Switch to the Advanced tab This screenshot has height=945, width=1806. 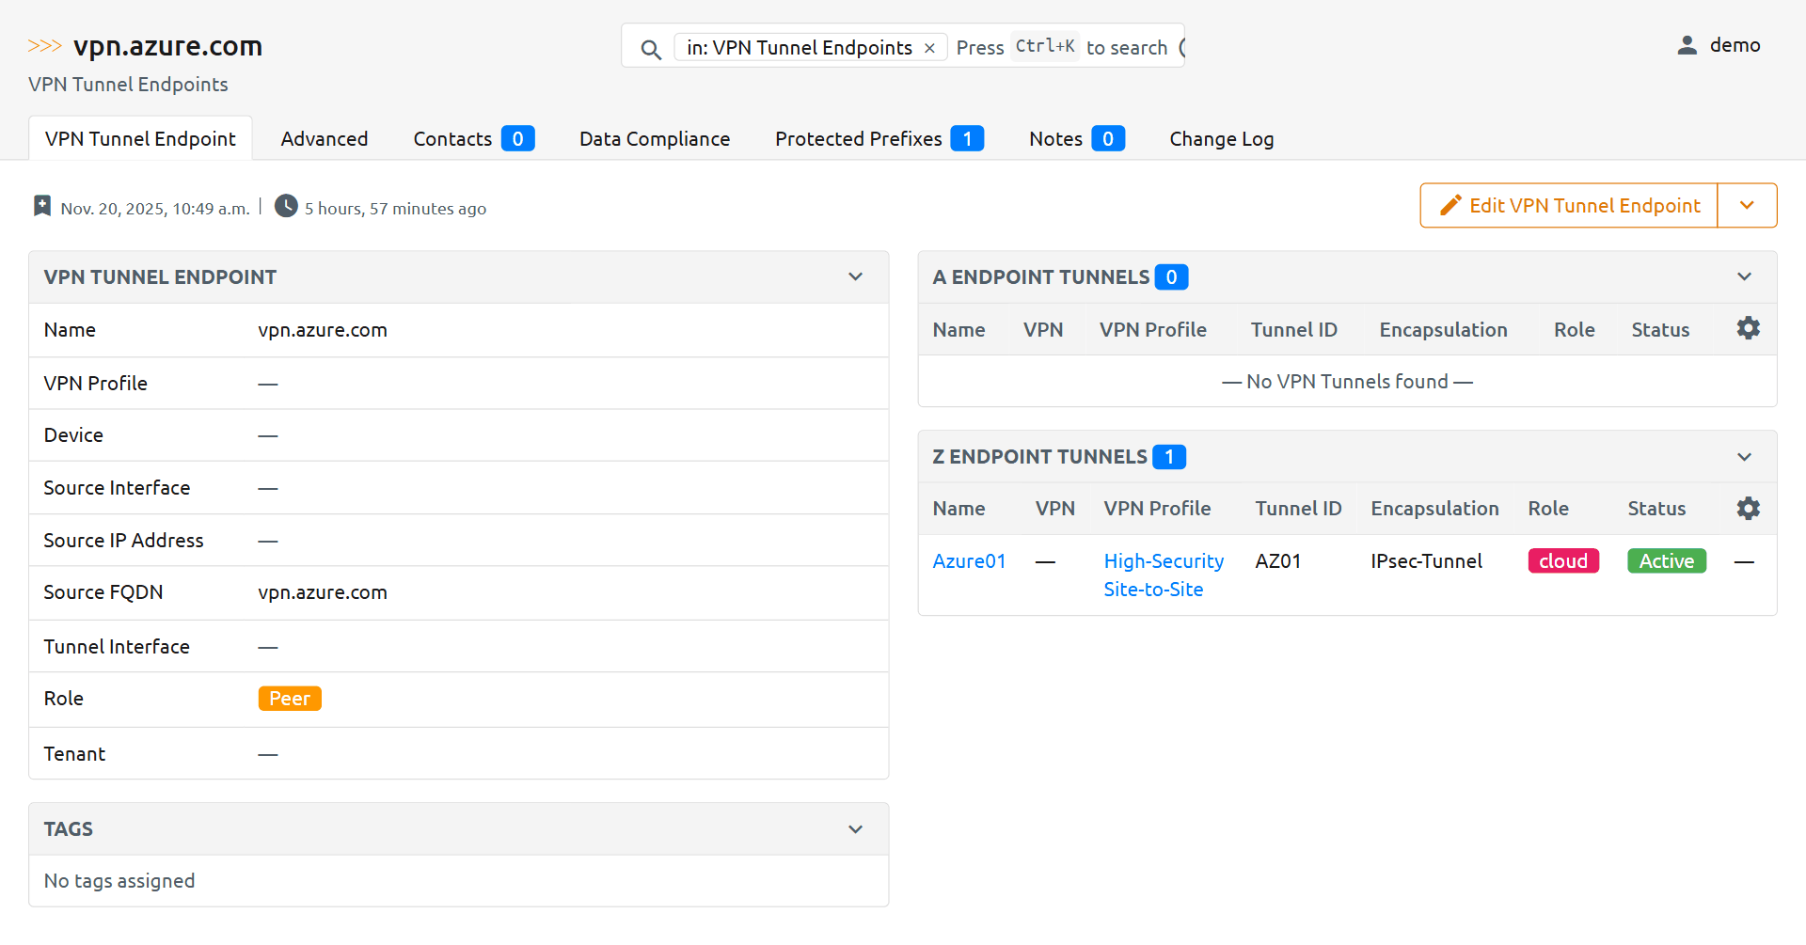[324, 139]
